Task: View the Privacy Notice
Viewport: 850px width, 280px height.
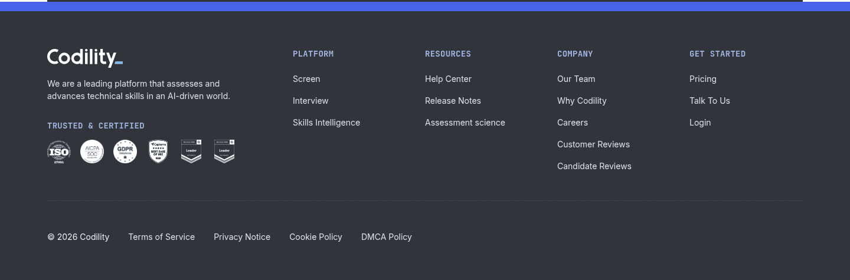Action: [242, 237]
